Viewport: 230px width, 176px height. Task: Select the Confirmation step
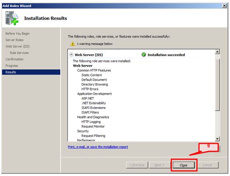tap(14, 59)
